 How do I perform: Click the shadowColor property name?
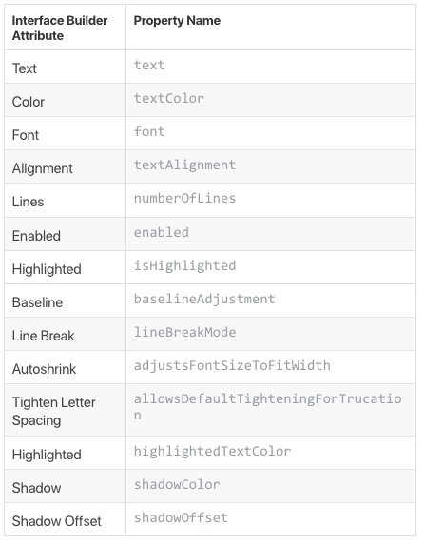coord(177,485)
